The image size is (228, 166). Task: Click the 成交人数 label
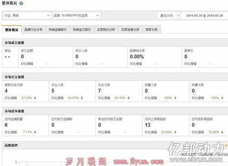pyautogui.click(x=82, y=50)
